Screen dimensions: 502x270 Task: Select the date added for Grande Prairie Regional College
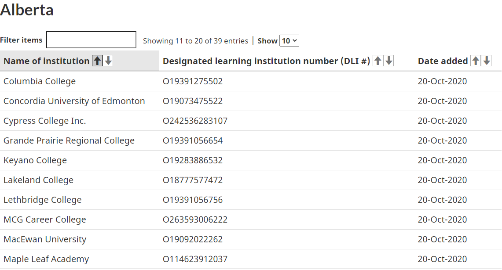point(443,140)
